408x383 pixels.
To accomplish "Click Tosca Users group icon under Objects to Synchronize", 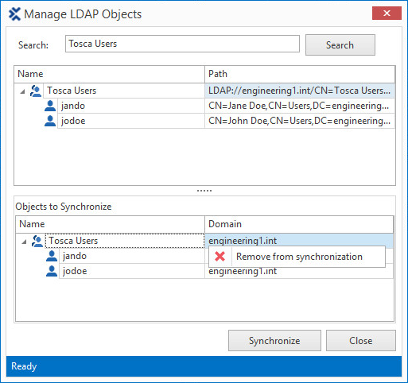I will pos(37,241).
